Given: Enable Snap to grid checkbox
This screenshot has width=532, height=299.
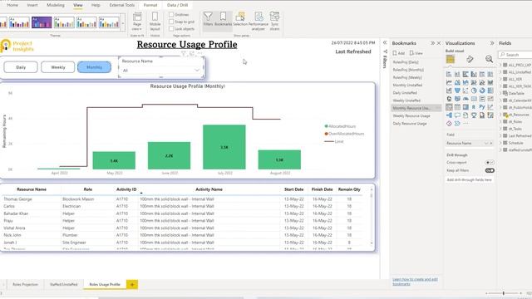Looking at the screenshot, I should pos(171,22).
